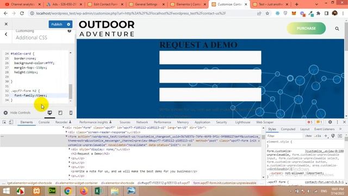Screen dimensions: 348x196
Task: Expand the screen-reader-response div node
Action: pos(66,132)
